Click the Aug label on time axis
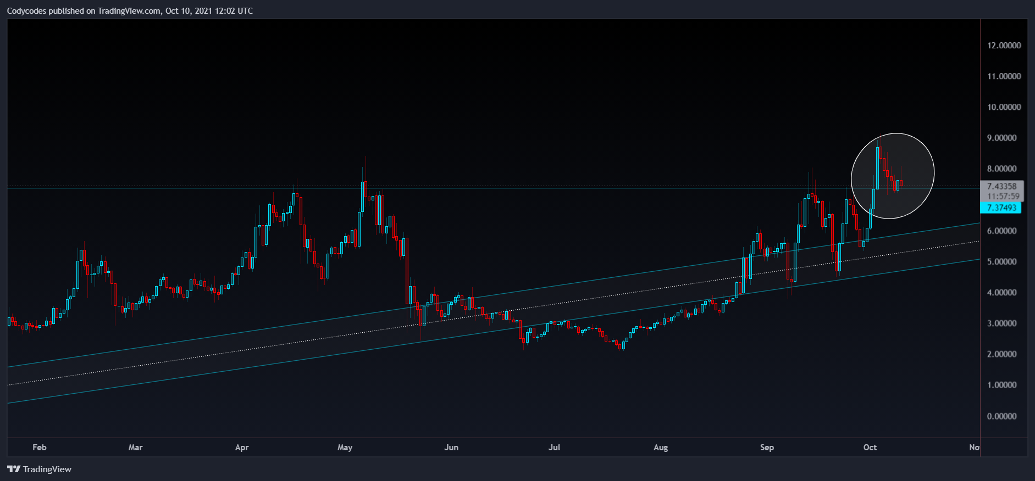 pyautogui.click(x=661, y=447)
